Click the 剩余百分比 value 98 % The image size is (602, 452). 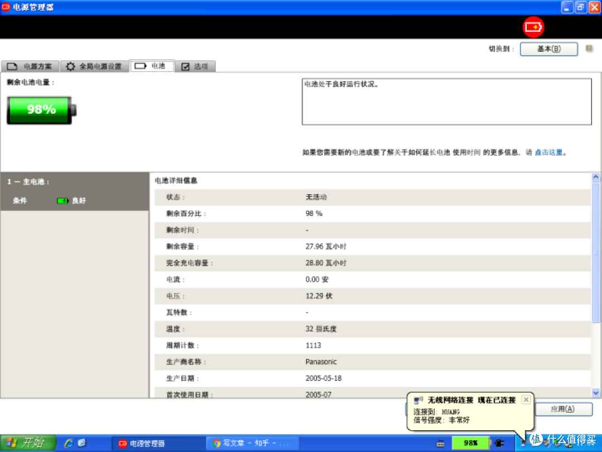pyautogui.click(x=314, y=214)
